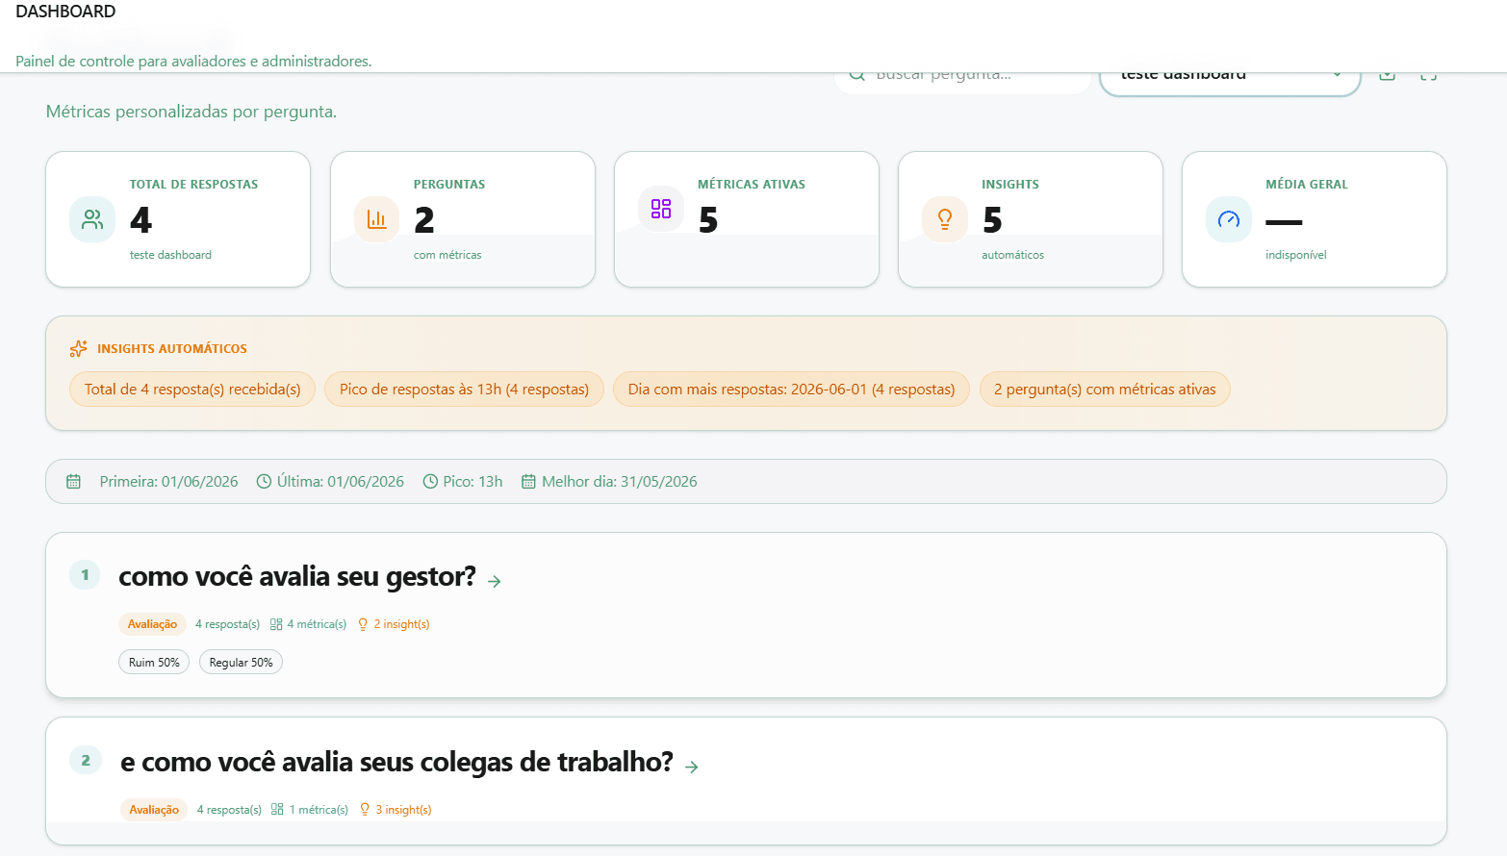Screen dimensions: 1507x856
Task: Click the bar chart icon in Perguntas card
Action: pyautogui.click(x=376, y=219)
